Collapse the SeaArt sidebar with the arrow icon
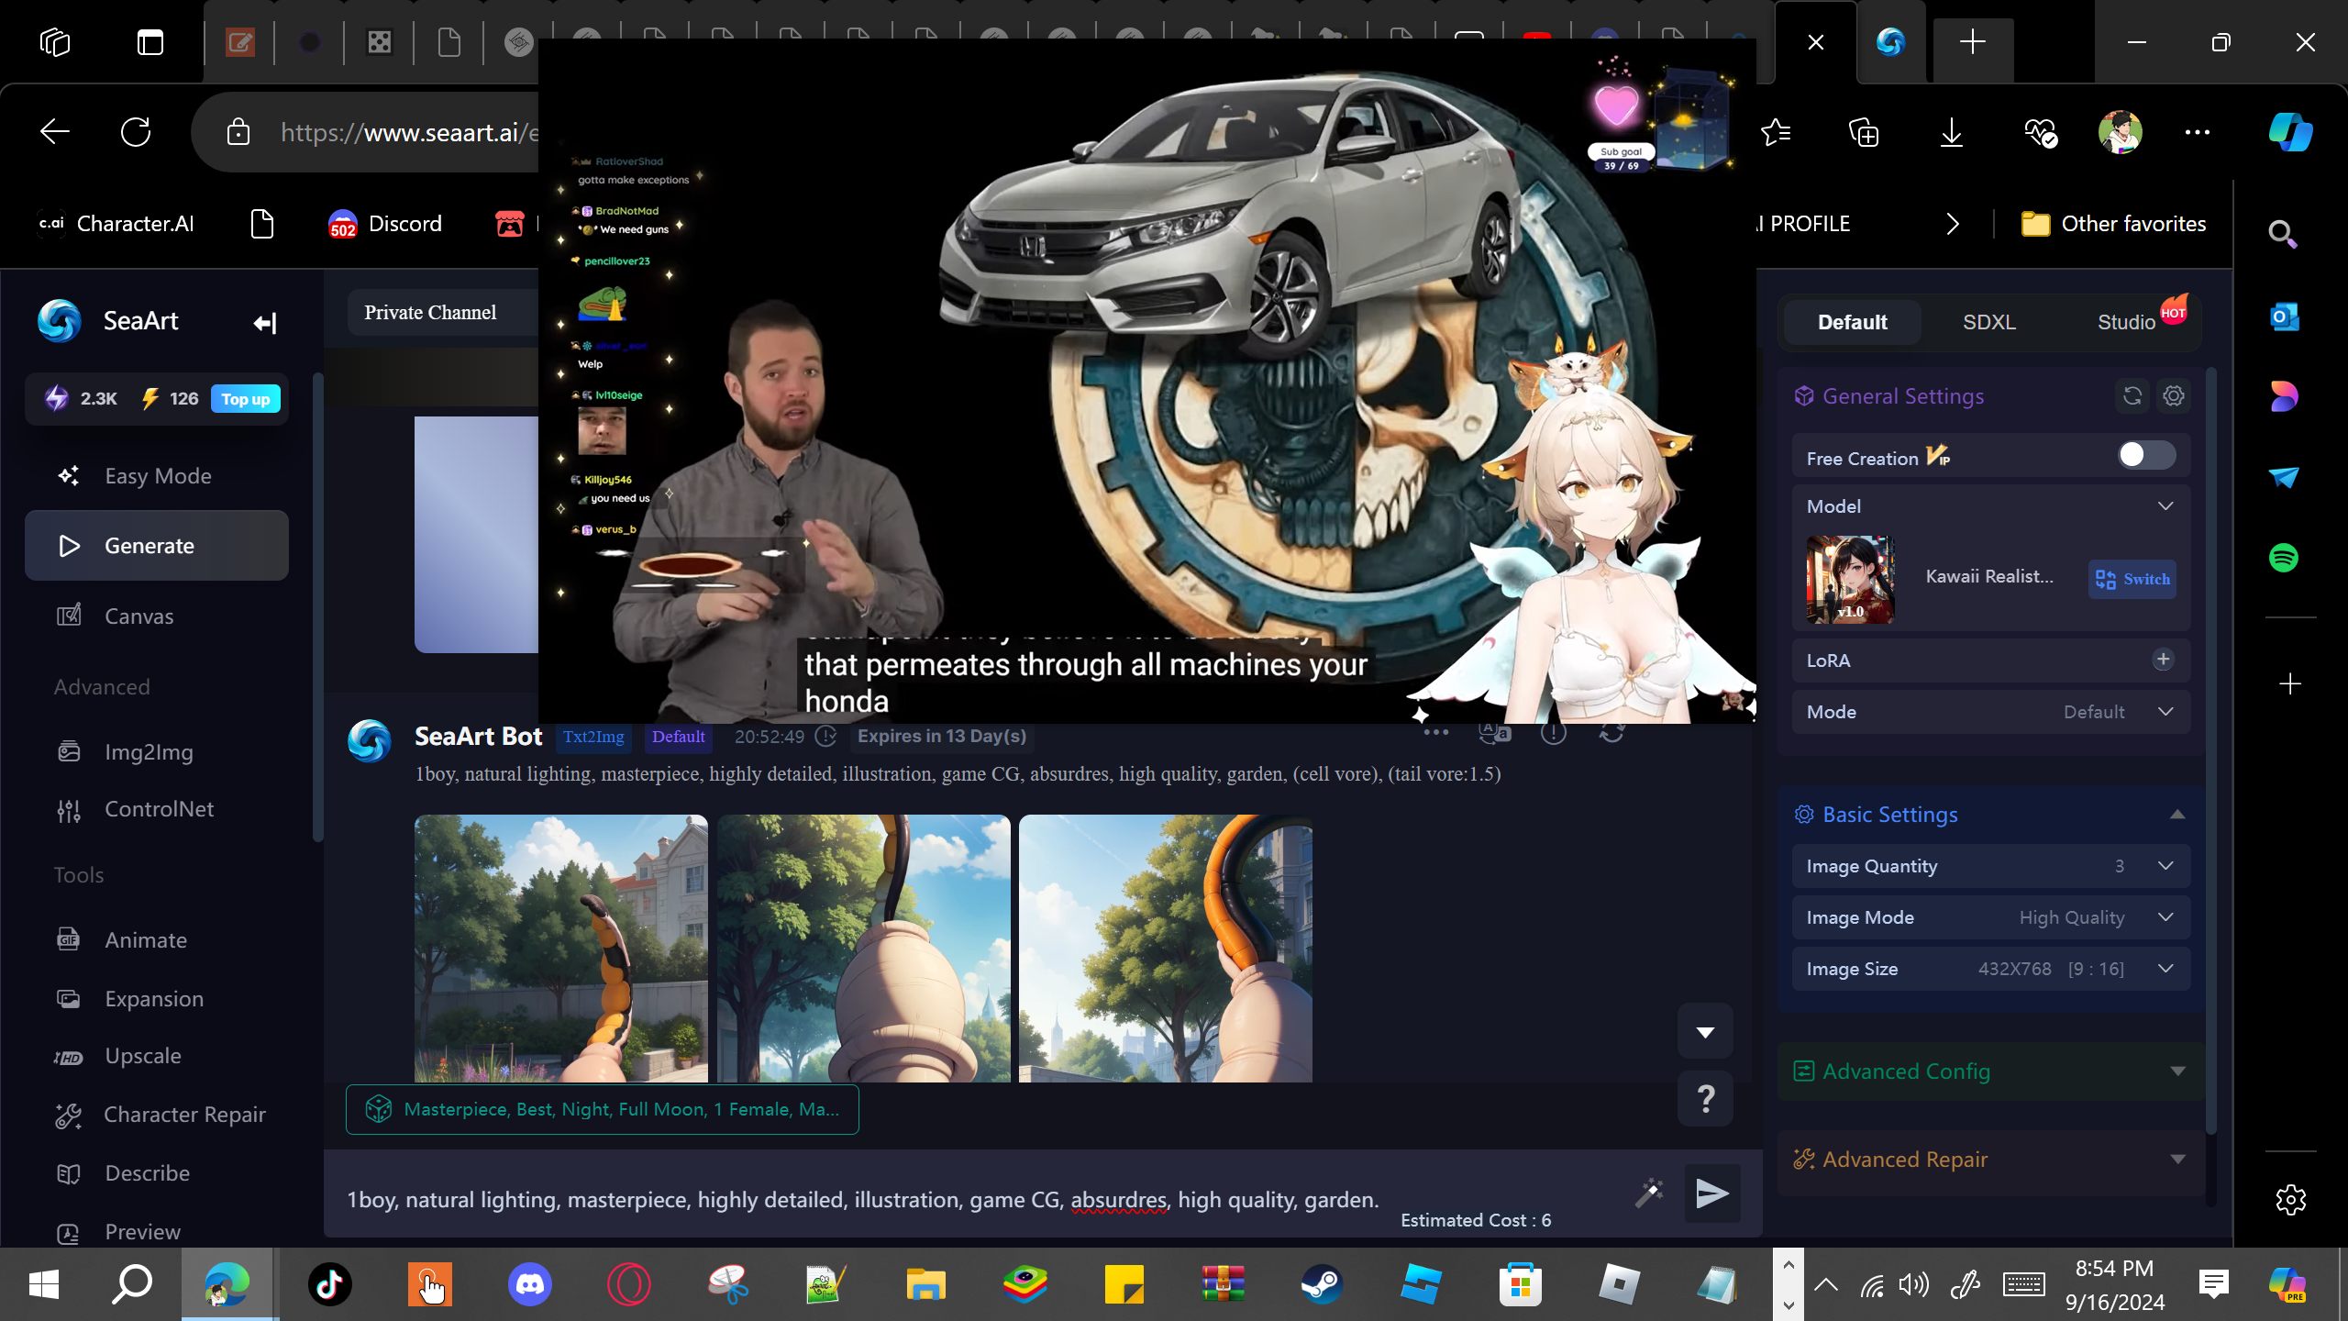Screen dimensions: 2348x1321 click(x=265, y=323)
